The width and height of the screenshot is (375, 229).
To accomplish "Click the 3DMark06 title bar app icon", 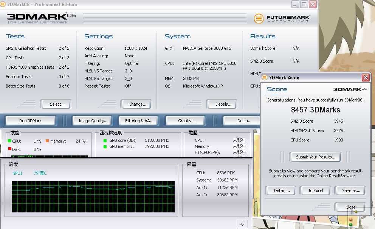I will coord(3,4).
